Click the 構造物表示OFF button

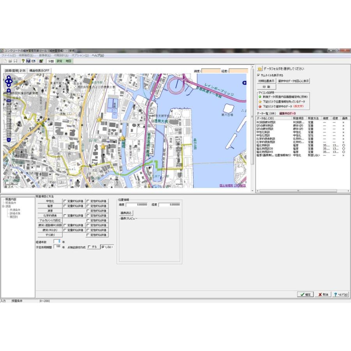(x=39, y=71)
